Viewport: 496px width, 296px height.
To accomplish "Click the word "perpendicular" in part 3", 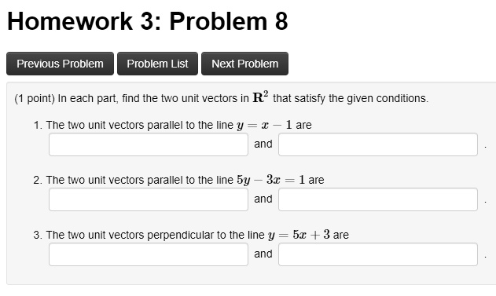I will pos(180,235).
